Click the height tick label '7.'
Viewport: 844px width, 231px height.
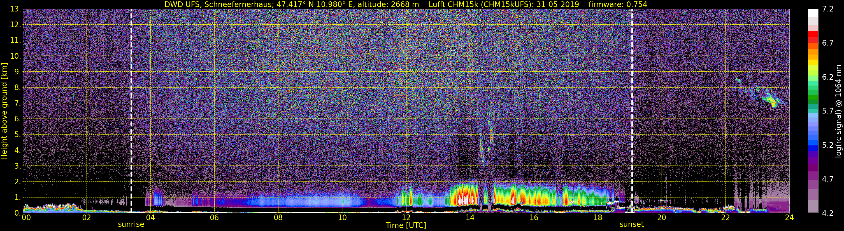pos(18,103)
